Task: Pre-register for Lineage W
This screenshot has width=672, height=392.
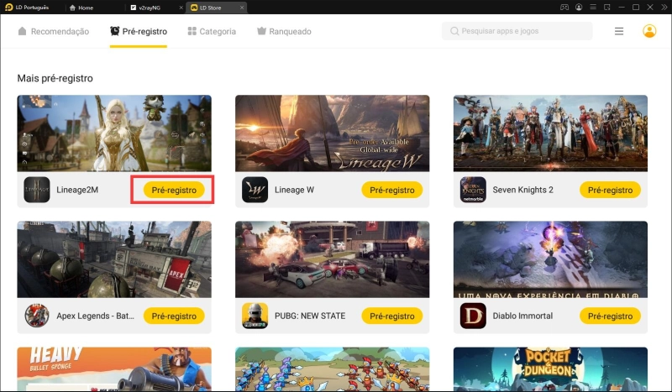Action: [x=392, y=190]
